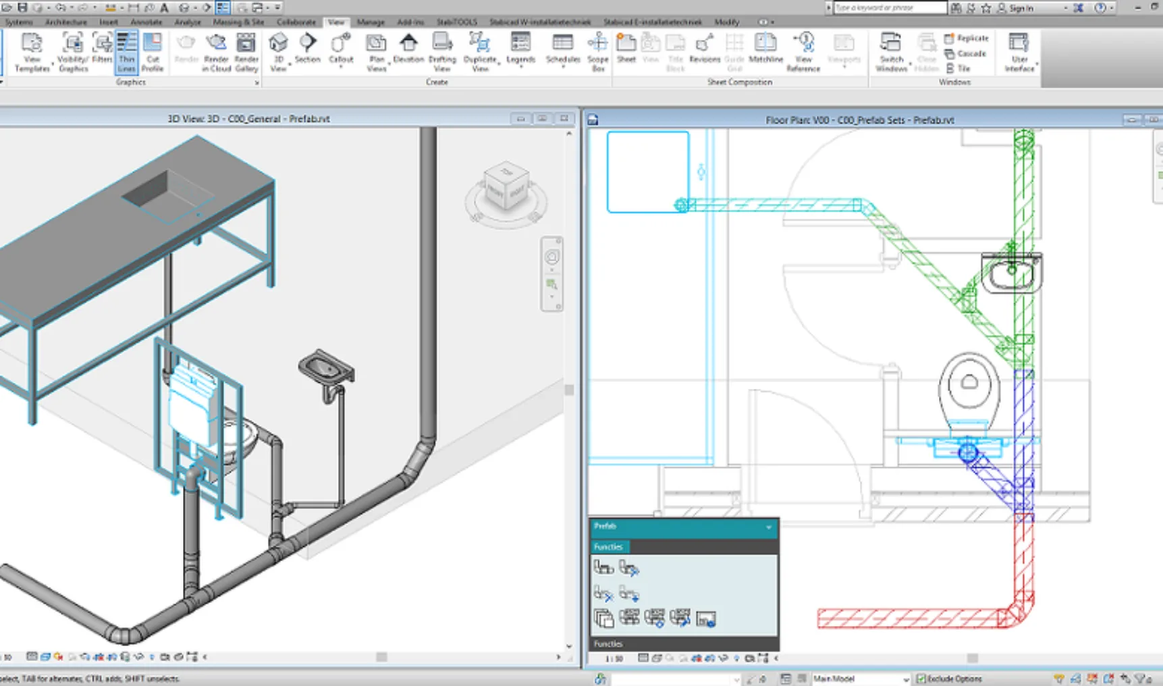Image resolution: width=1163 pixels, height=686 pixels.
Task: Open Visibility/Graphics overrides
Action: [x=73, y=51]
